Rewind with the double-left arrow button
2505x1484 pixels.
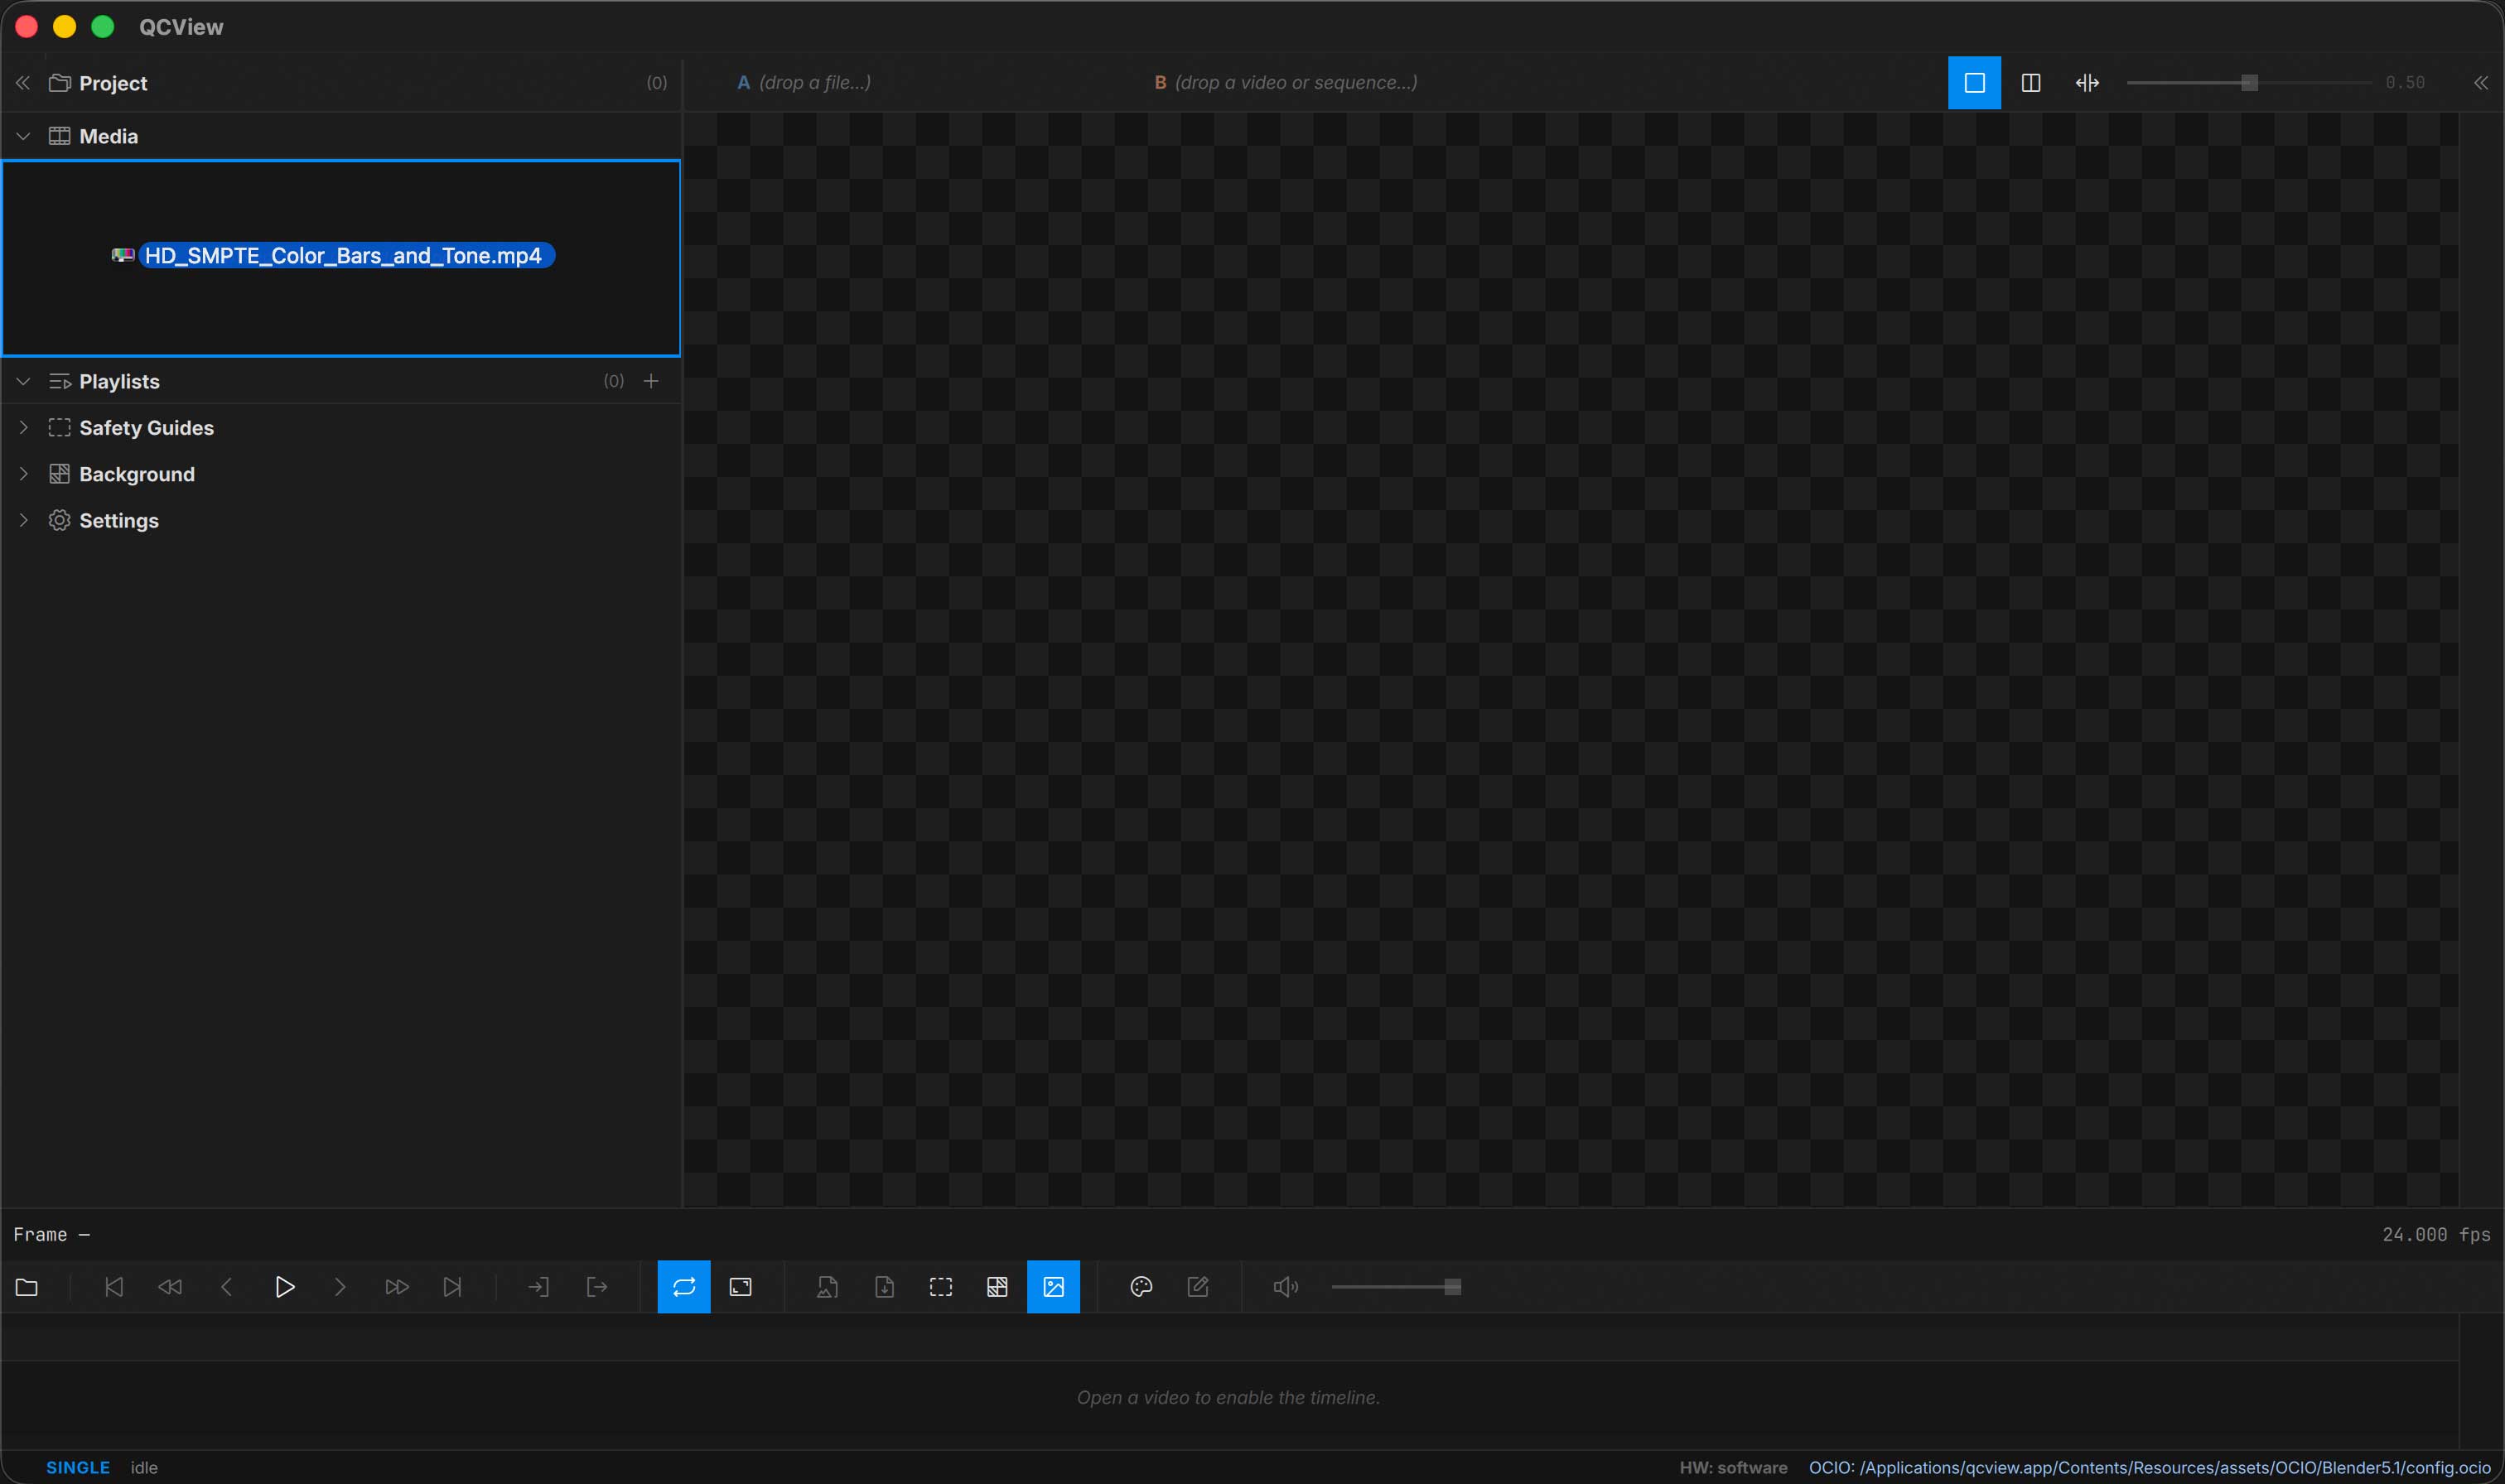[x=170, y=1287]
